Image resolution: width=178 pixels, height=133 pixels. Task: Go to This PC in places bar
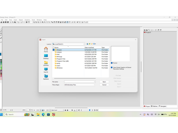[46, 70]
